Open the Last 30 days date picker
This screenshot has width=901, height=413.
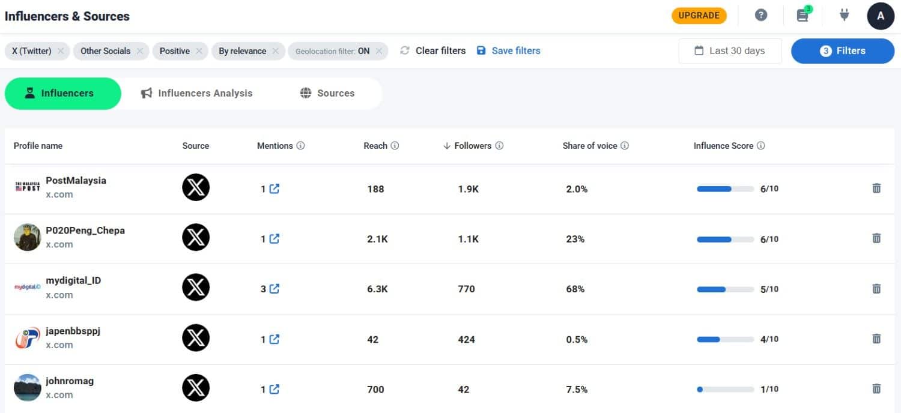[730, 51]
